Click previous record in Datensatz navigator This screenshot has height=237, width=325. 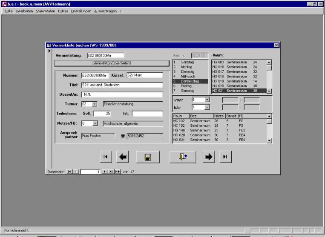point(76,171)
